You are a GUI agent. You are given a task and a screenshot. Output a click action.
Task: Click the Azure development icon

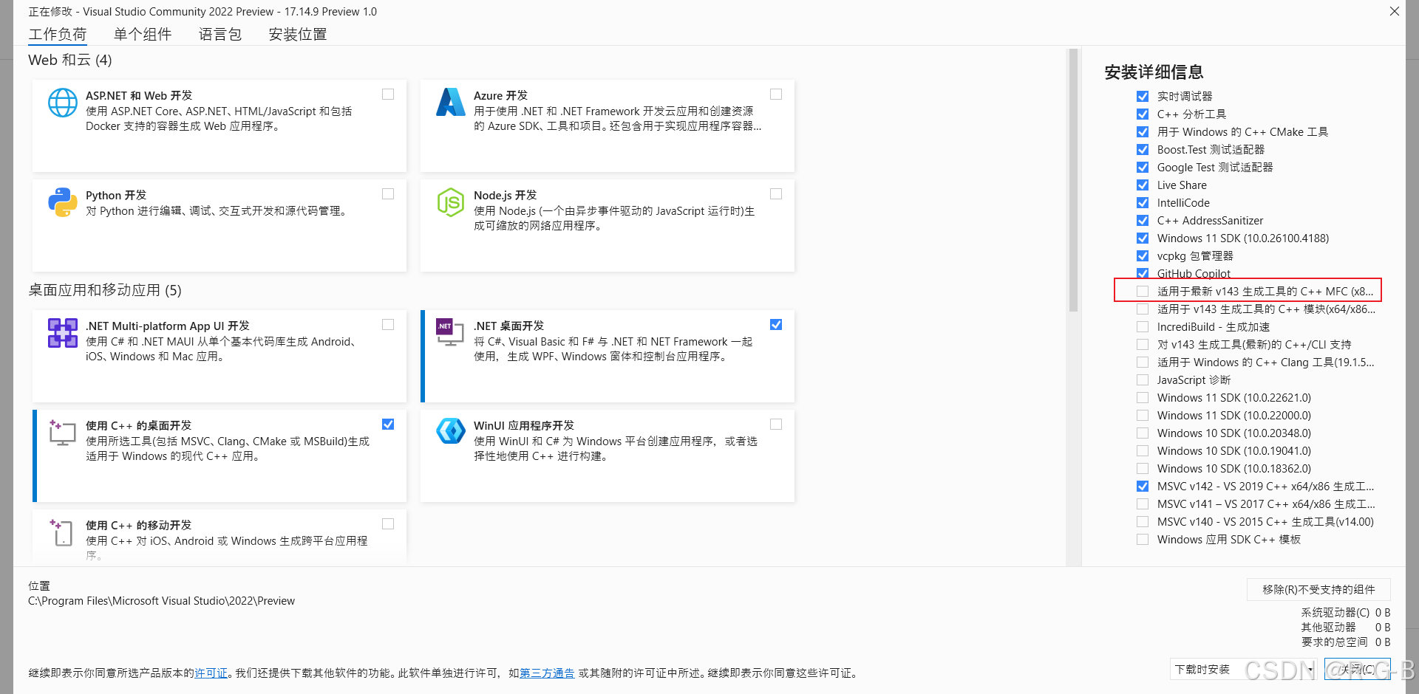451,102
